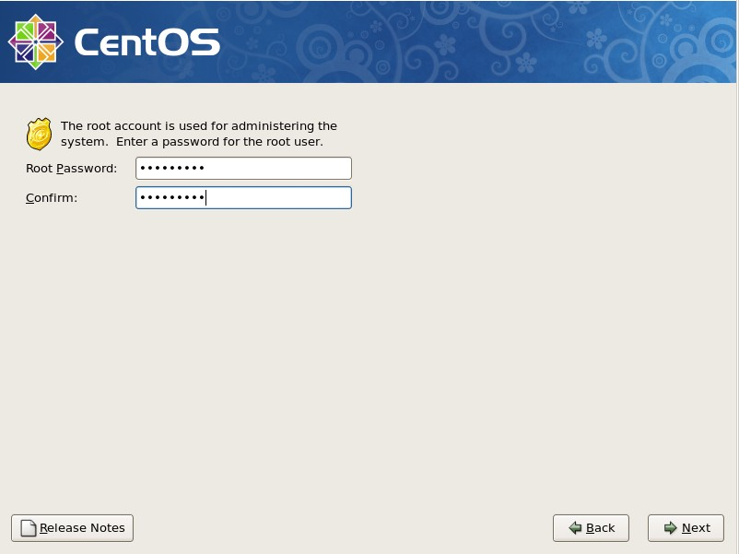Place cursor at end of Confirm field dots
The image size is (739, 554).
pyautogui.click(x=205, y=198)
